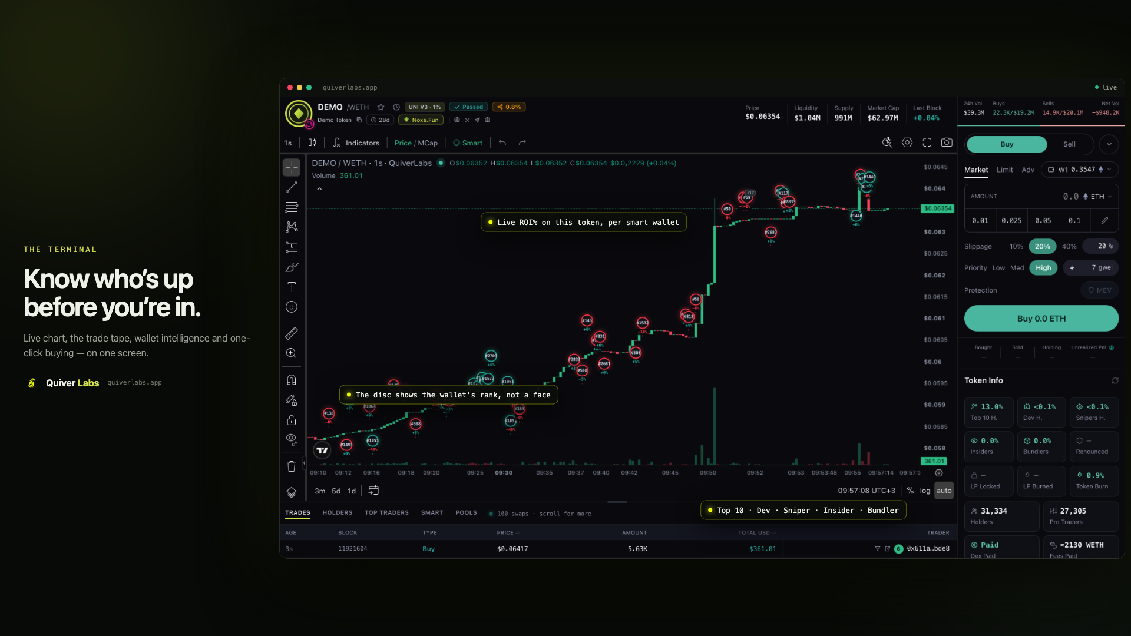Activate the zoom in tool
Screen dimensions: 1131x636
(x=292, y=353)
